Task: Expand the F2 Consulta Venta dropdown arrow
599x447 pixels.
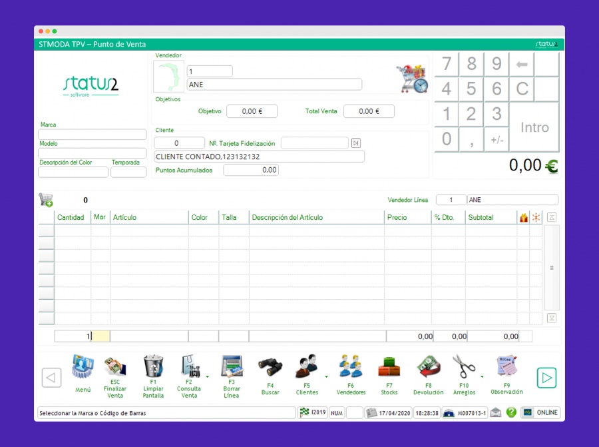Action: (x=207, y=377)
